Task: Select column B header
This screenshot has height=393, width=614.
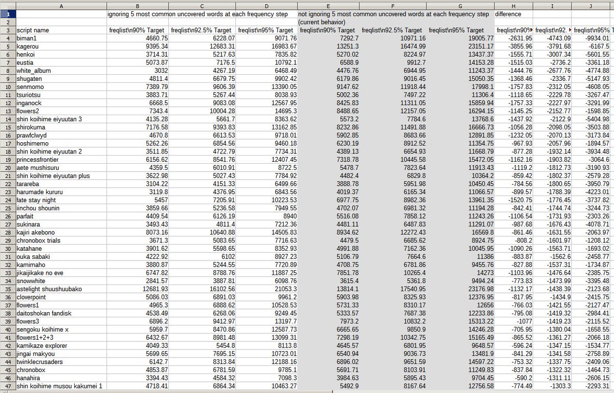Action: coord(138,6)
